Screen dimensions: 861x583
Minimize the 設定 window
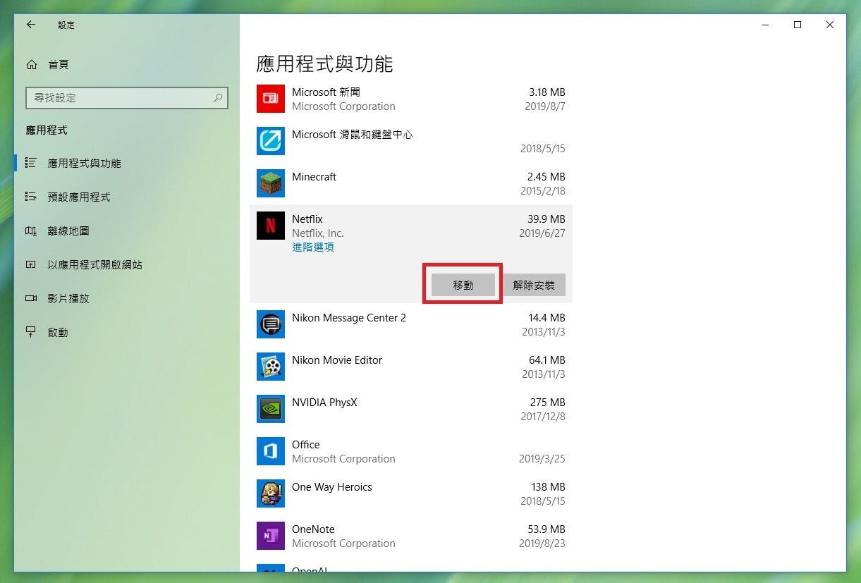[x=765, y=25]
